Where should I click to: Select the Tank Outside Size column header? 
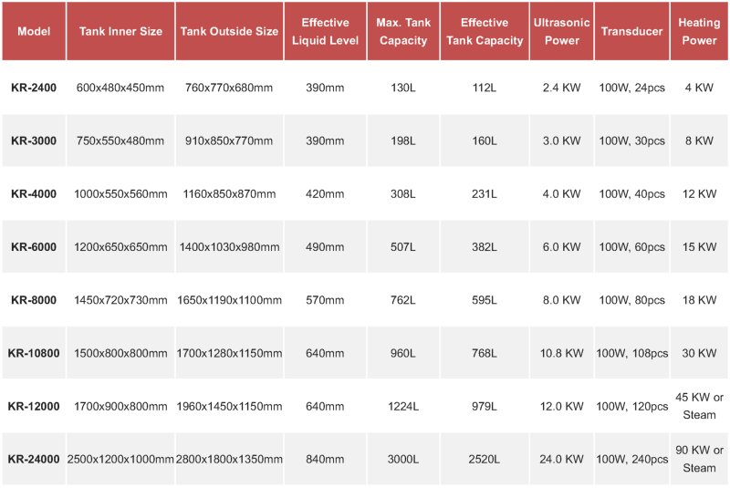pos(229,31)
